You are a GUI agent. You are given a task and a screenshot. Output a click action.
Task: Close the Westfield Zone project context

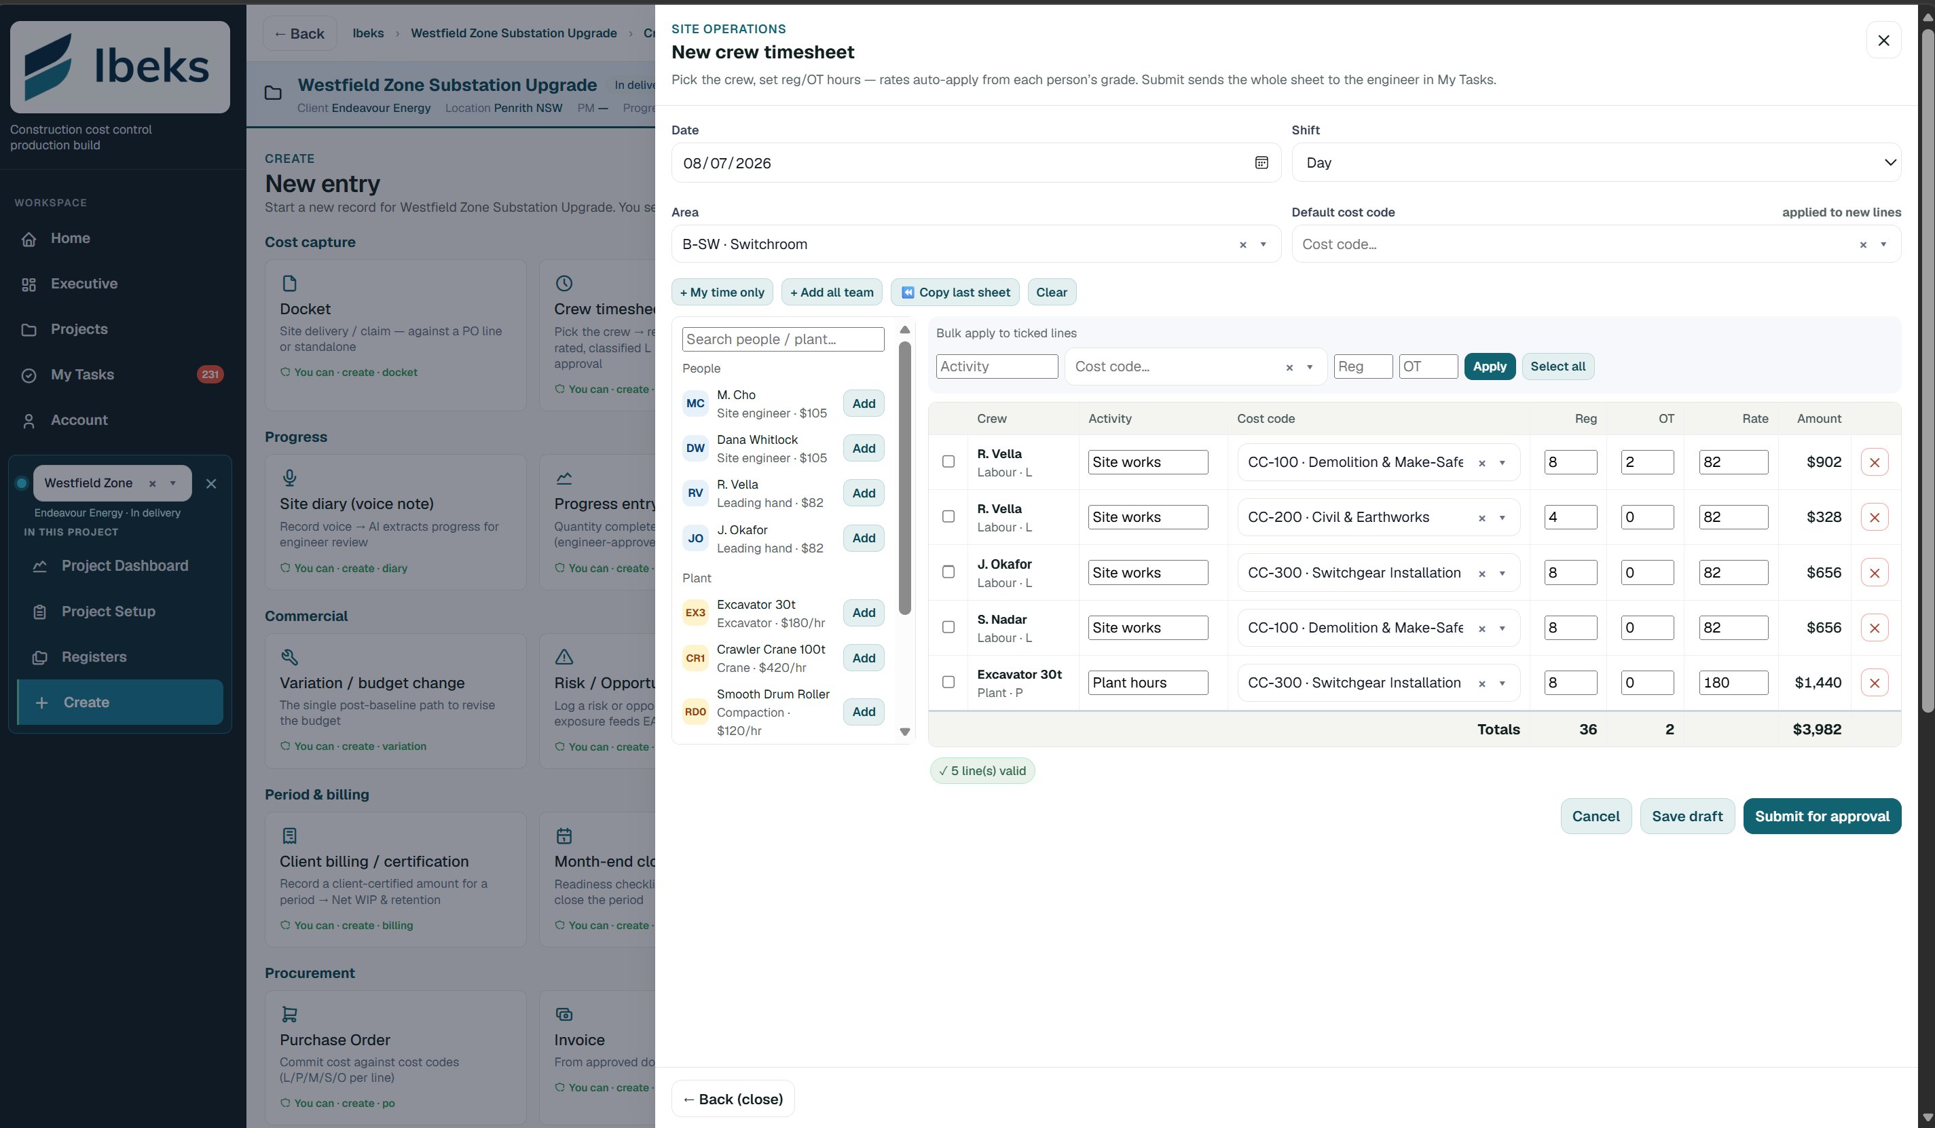211,483
